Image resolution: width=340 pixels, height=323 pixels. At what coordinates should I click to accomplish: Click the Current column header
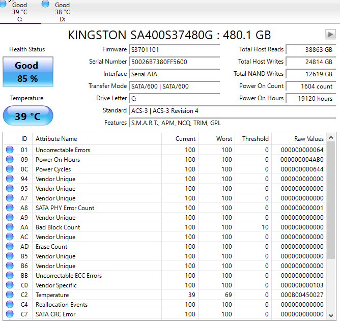tap(180, 139)
